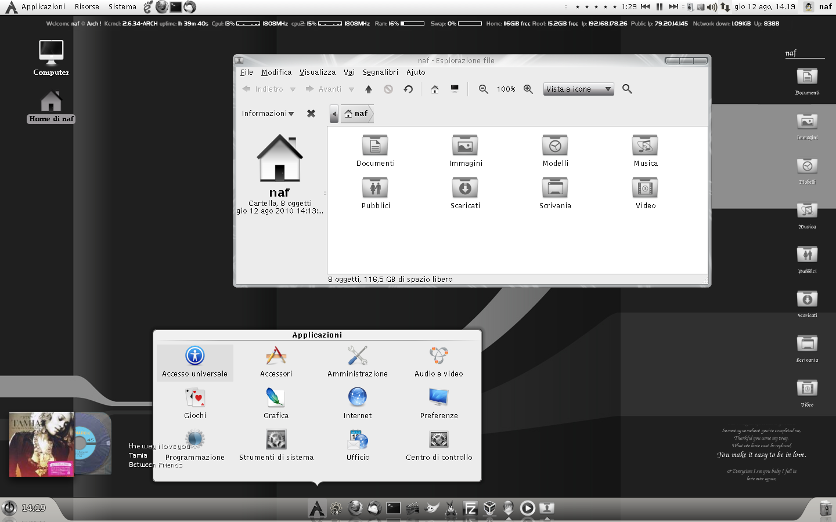This screenshot has height=522, width=836.
Task: Launch Thunderbird from the dock
Action: tap(374, 508)
